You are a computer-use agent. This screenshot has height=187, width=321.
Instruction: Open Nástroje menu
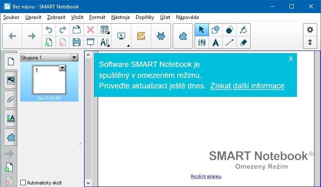pyautogui.click(x=120, y=17)
